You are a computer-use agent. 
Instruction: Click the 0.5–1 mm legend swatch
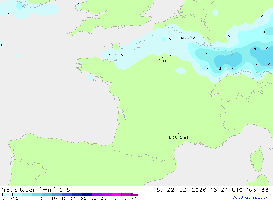click(x=17, y=195)
